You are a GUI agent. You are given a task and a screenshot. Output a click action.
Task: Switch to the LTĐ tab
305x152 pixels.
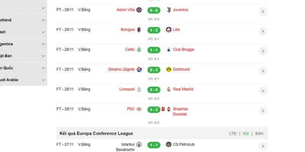[x=233, y=134]
